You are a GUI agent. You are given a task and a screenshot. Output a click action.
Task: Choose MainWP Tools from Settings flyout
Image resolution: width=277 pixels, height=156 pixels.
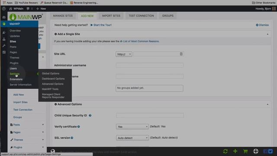pyautogui.click(x=50, y=89)
